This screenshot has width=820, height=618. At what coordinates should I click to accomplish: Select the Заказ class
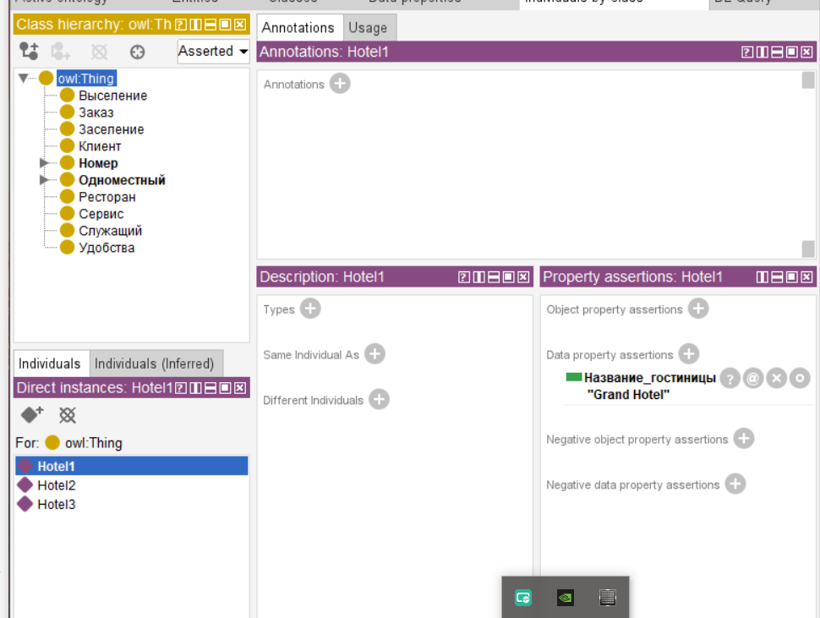coord(96,112)
